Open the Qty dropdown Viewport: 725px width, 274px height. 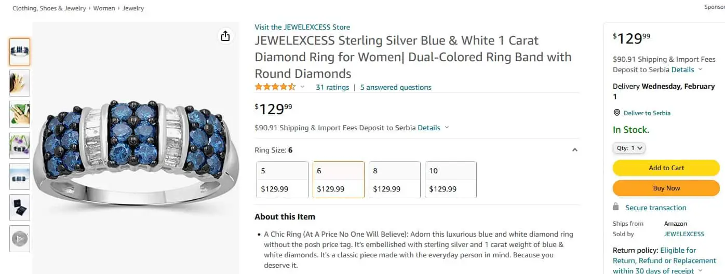click(629, 148)
